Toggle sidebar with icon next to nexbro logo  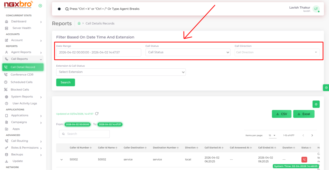coord(40,6)
